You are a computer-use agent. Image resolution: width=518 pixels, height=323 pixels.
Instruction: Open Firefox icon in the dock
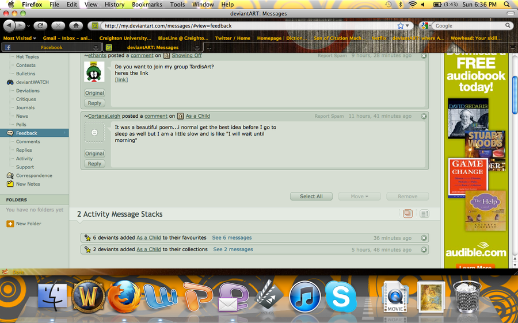pyautogui.click(x=124, y=297)
